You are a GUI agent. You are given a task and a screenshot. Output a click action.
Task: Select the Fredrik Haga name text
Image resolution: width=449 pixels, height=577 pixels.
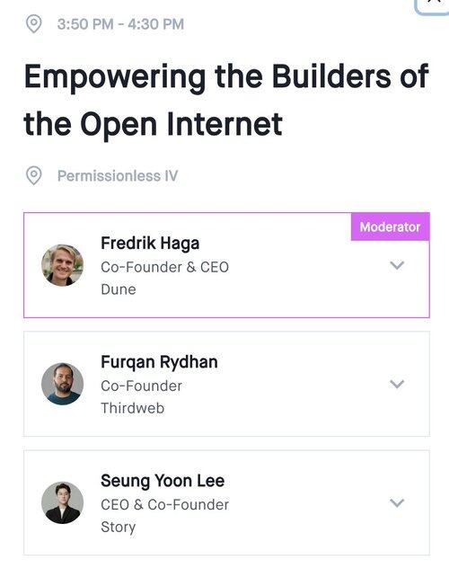point(150,244)
